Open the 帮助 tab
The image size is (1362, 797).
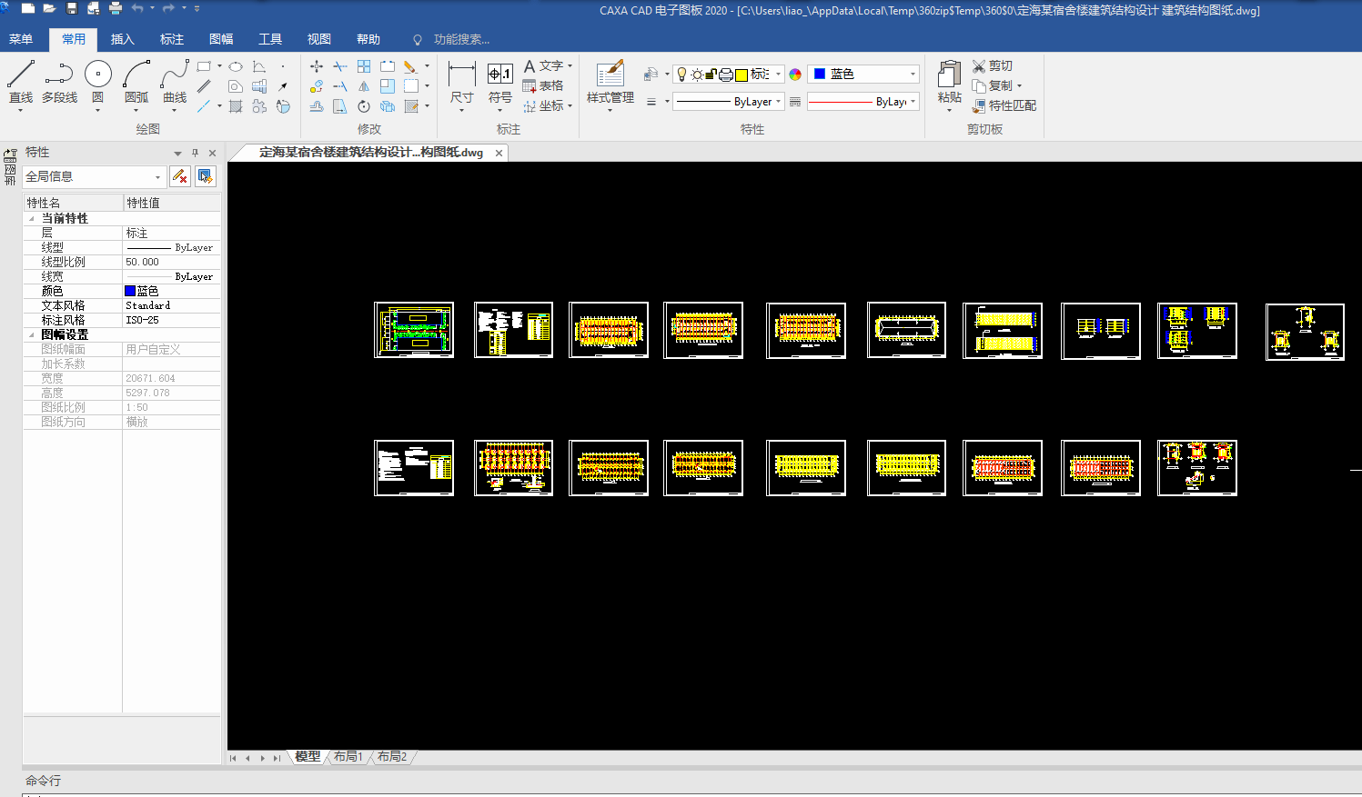pos(368,39)
